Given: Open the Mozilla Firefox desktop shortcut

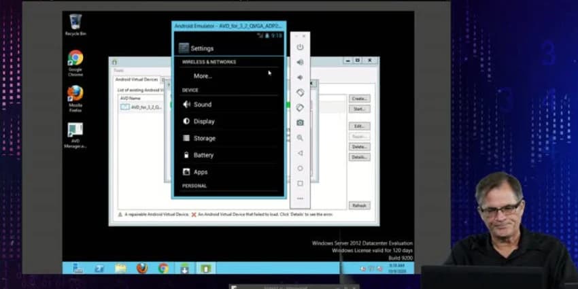Looking at the screenshot, I should [75, 99].
